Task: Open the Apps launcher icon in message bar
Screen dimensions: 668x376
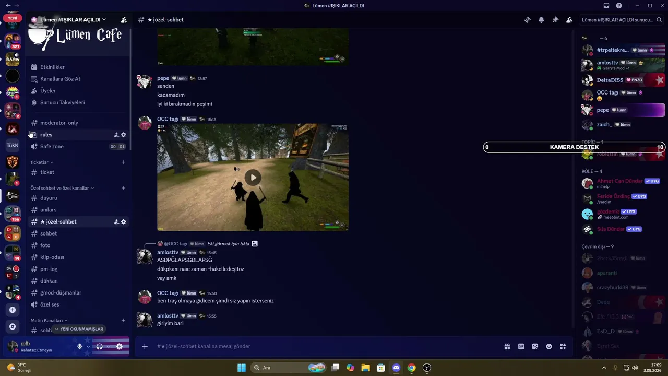Action: [x=563, y=346]
